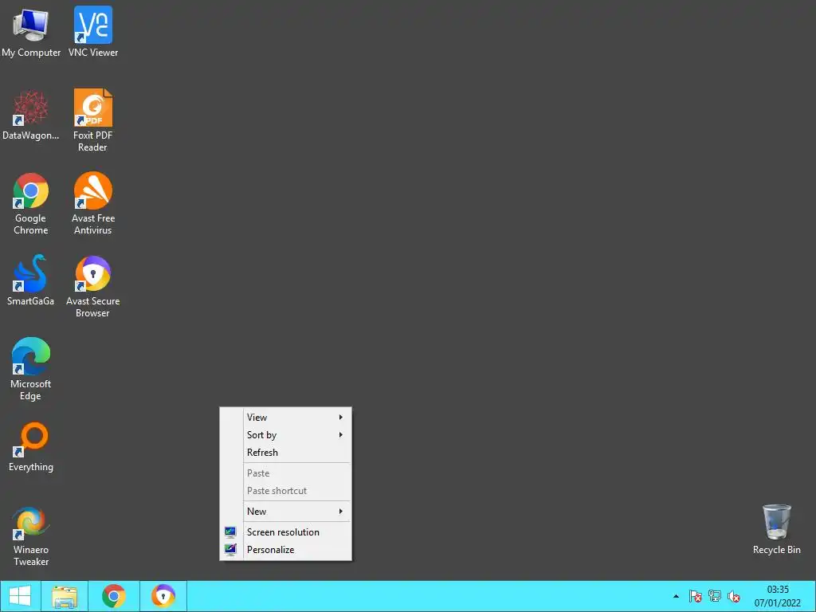Select the My Computer desktop icon
This screenshot has height=612, width=816.
click(31, 32)
